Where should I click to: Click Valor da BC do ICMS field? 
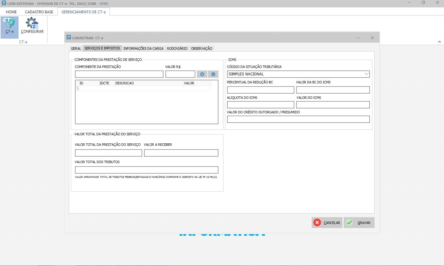[333, 90]
